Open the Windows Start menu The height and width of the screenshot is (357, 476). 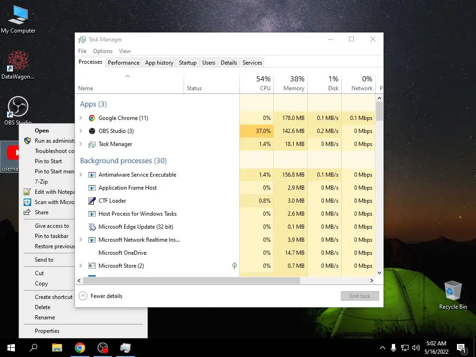(11, 348)
